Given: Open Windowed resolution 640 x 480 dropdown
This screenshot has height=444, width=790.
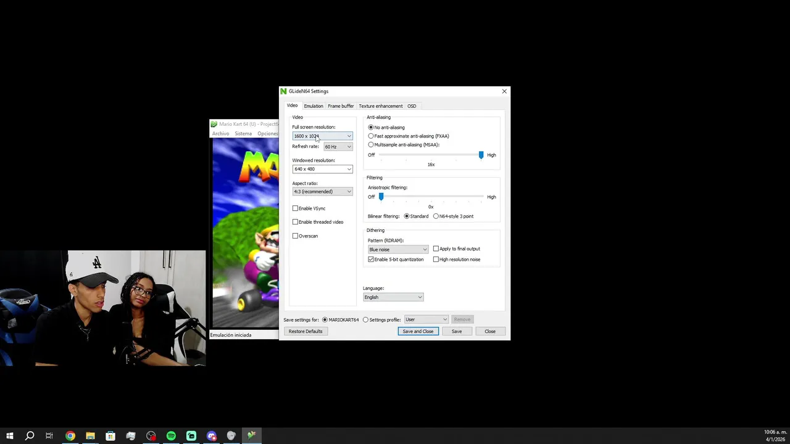Looking at the screenshot, I should (x=322, y=169).
